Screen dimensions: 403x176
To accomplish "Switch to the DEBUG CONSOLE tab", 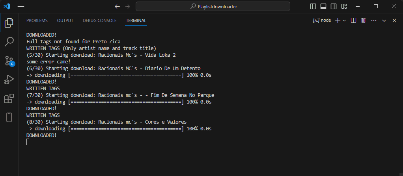I will pyautogui.click(x=99, y=20).
